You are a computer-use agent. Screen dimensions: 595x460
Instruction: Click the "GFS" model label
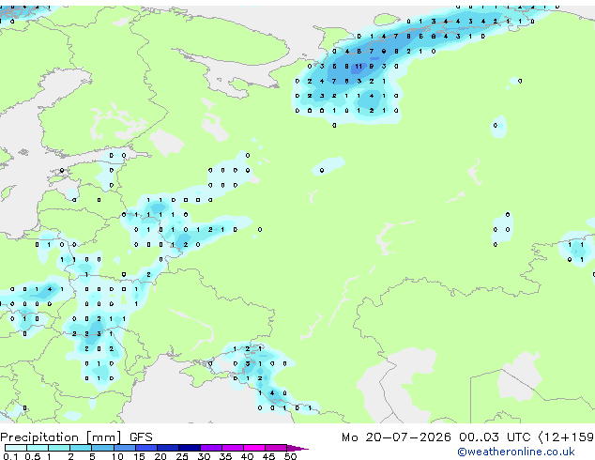[141, 437]
